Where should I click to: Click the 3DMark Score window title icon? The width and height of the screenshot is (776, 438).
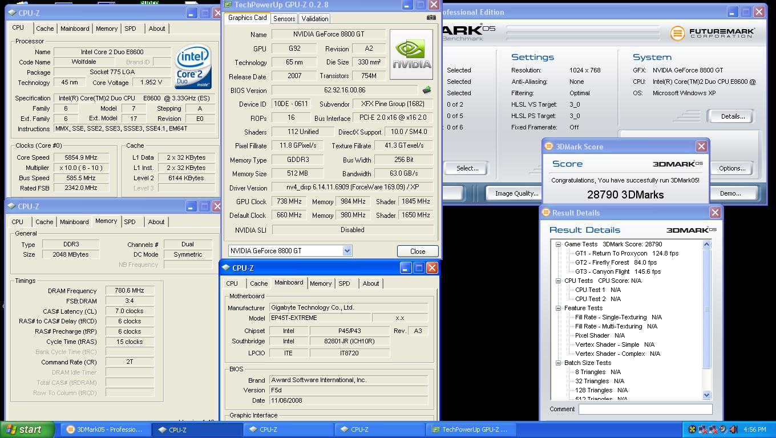coord(548,147)
